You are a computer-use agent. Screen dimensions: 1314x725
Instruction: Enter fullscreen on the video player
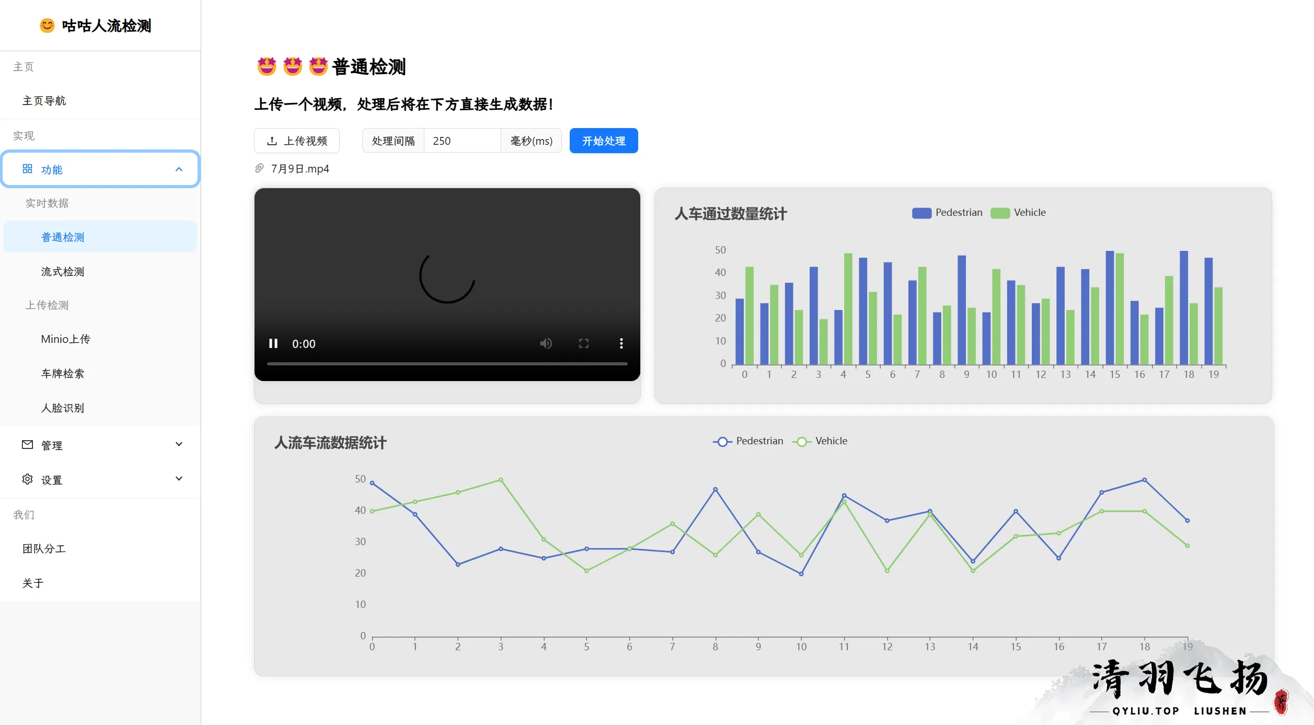pos(583,343)
